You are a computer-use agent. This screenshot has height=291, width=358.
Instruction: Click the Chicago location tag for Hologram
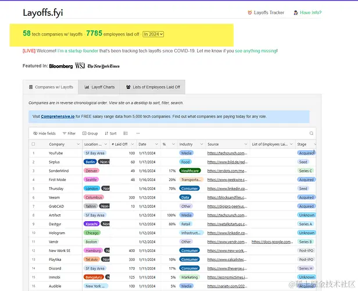(92, 233)
